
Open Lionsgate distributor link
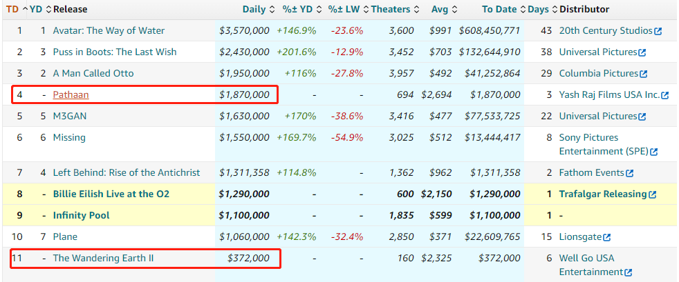[580, 236]
